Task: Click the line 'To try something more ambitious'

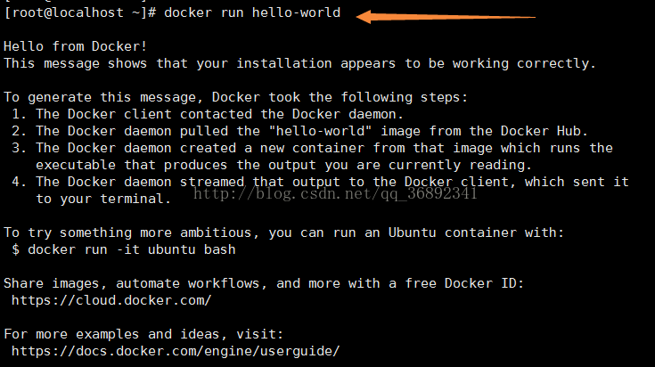Action: (x=283, y=232)
